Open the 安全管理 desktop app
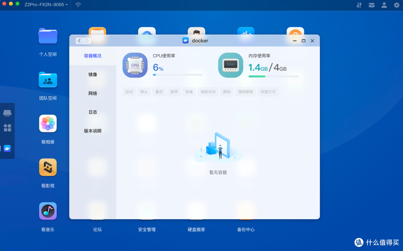The image size is (403, 251). pos(147,229)
